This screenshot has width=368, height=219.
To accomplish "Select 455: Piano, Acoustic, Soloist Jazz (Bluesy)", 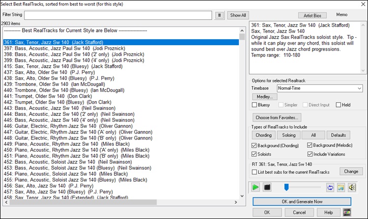I will [121, 180].
